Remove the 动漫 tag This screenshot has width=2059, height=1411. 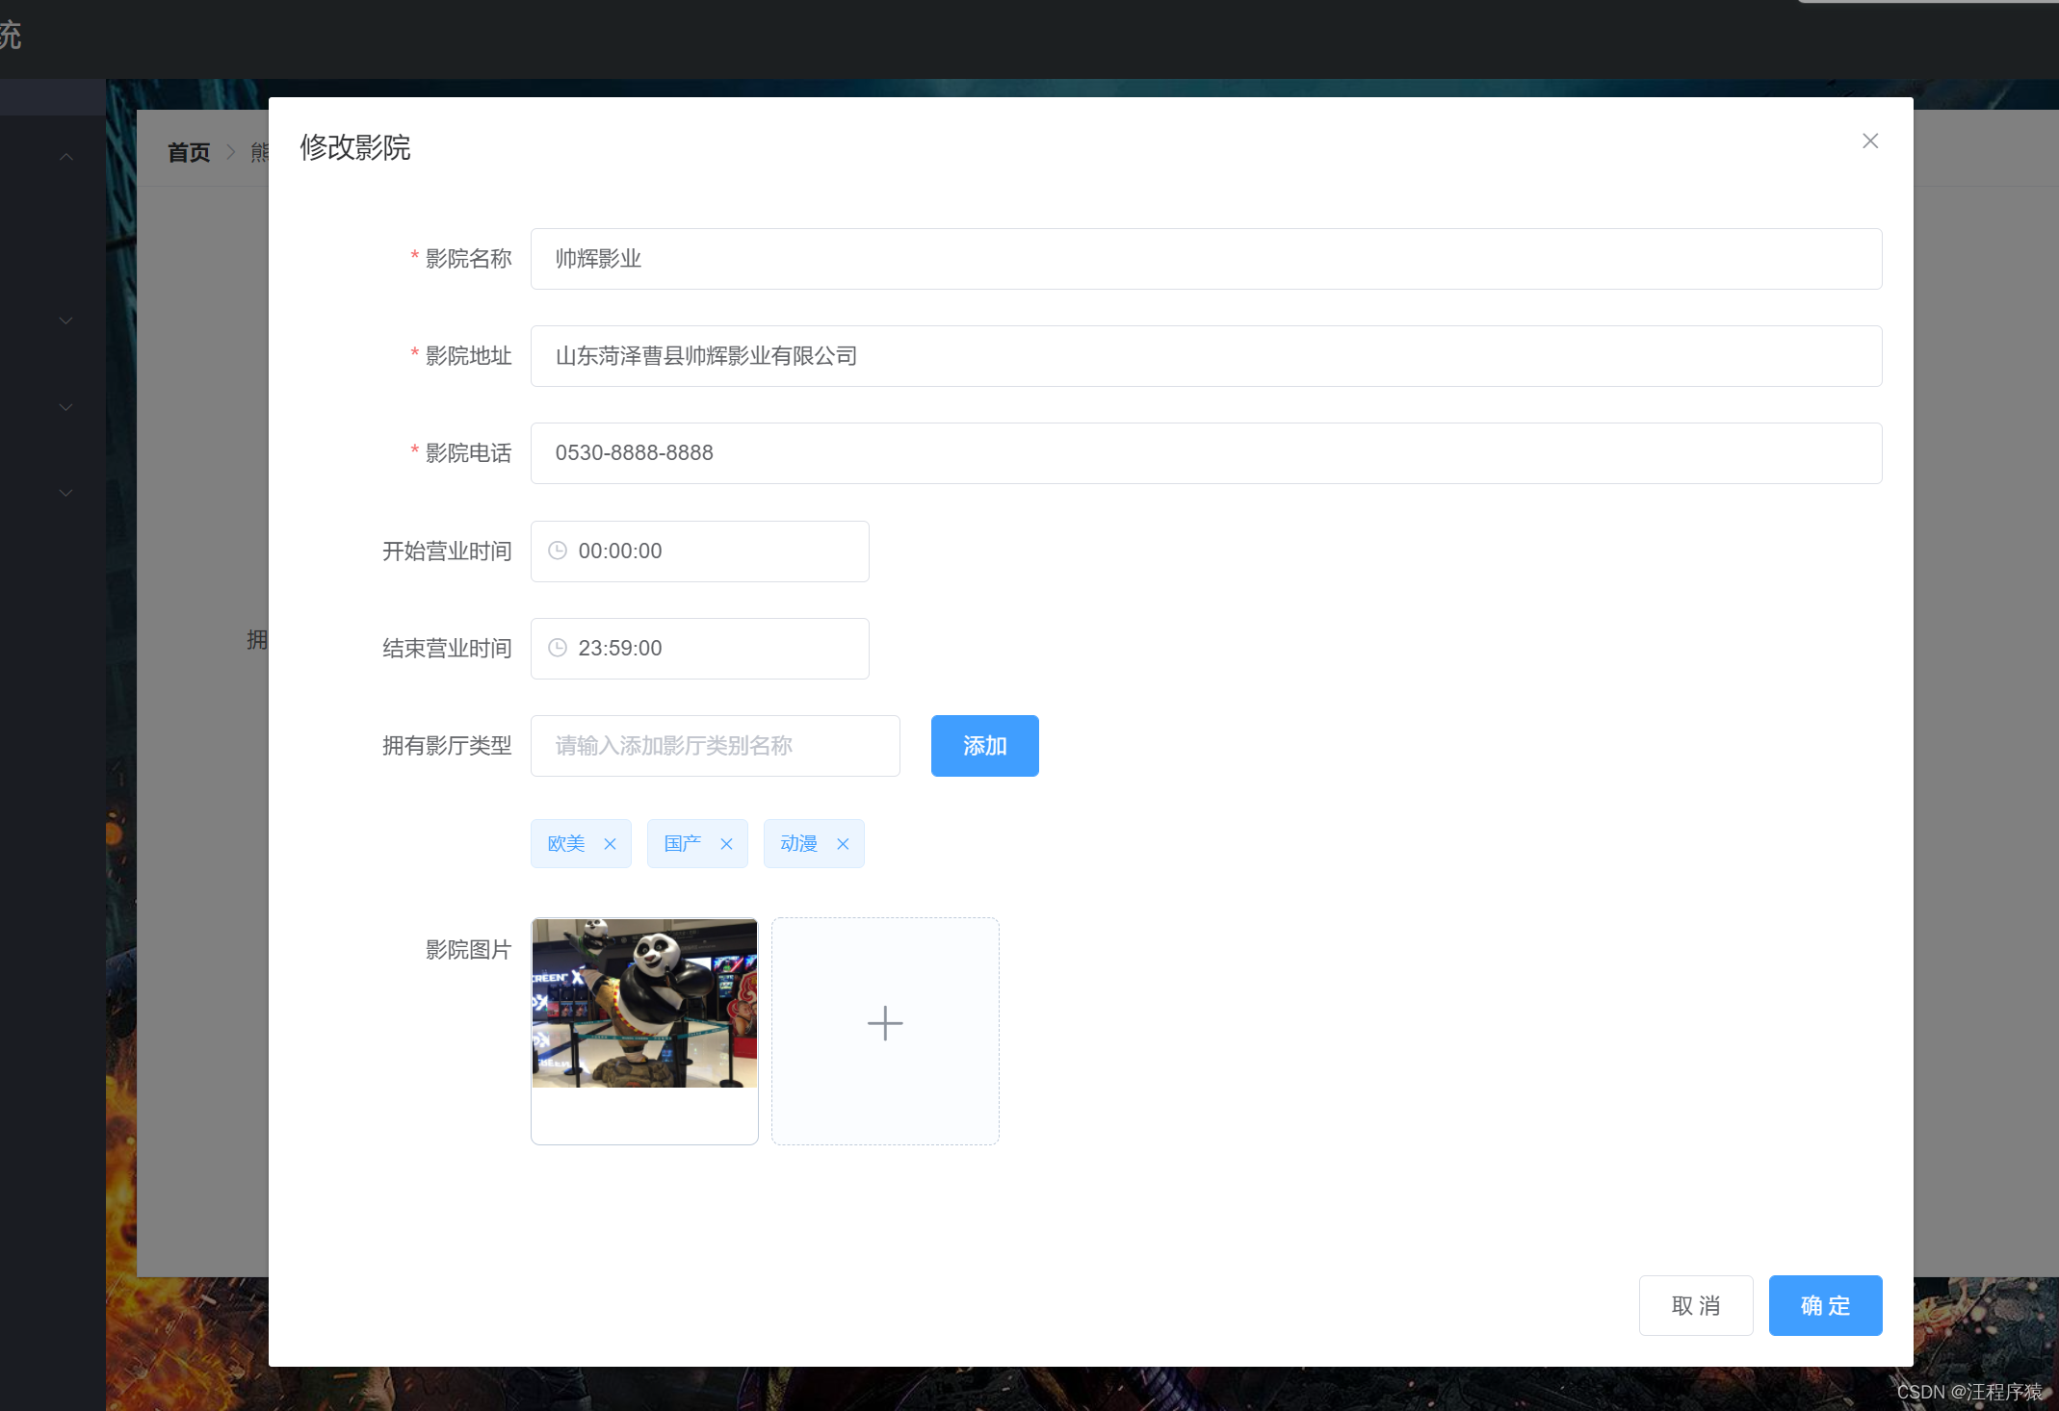pyautogui.click(x=843, y=844)
